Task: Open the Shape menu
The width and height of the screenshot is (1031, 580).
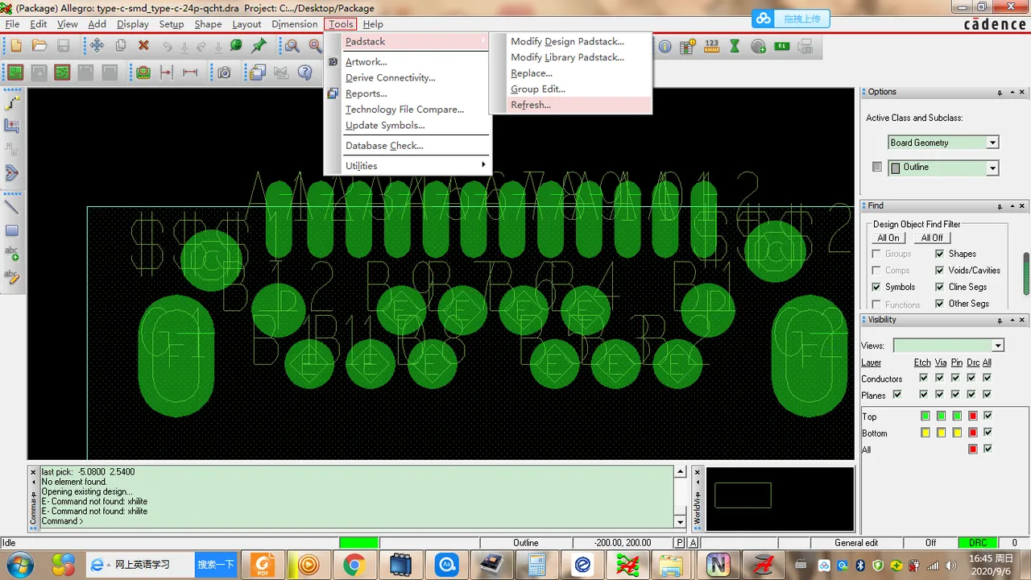Action: pyautogui.click(x=208, y=24)
